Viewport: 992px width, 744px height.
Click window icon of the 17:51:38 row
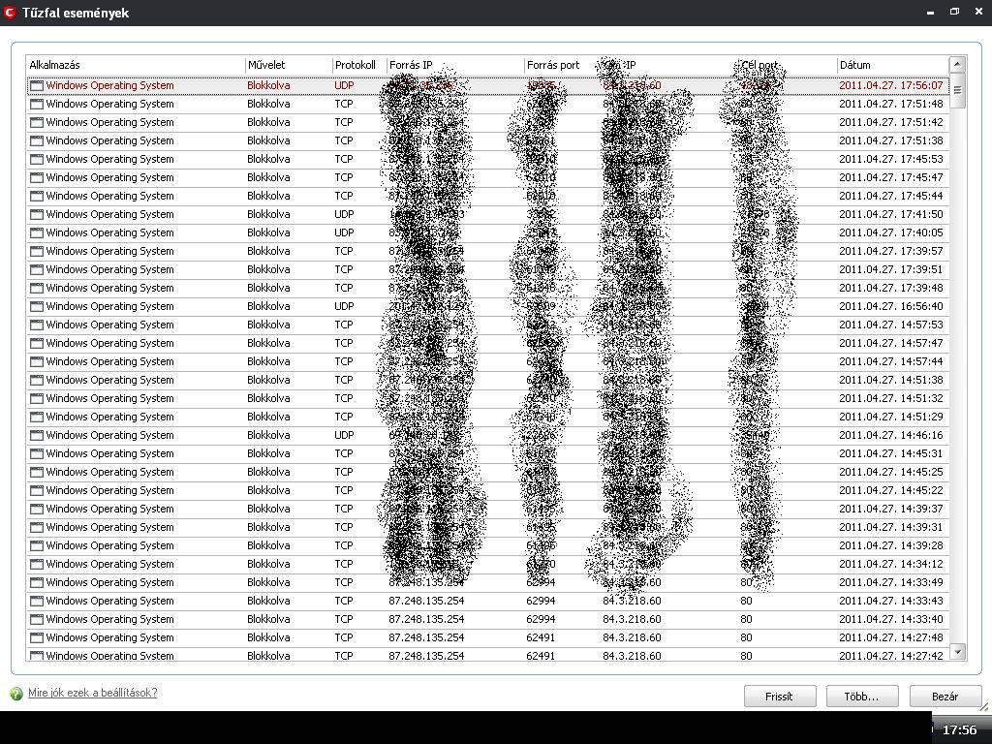(37, 140)
